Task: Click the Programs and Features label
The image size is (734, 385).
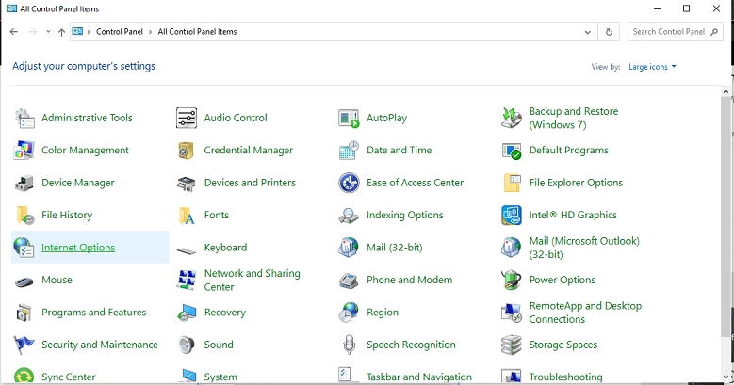Action: 93,312
